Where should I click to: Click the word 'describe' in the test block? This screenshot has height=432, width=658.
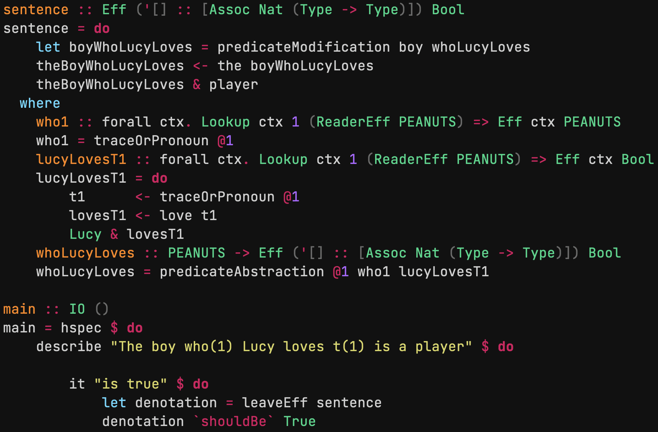69,346
